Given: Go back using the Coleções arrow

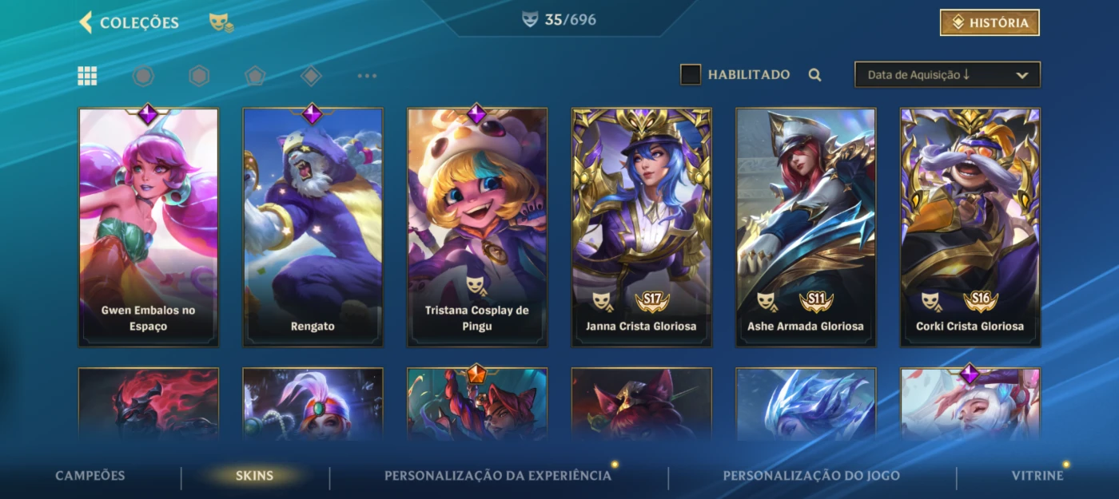Looking at the screenshot, I should [86, 22].
